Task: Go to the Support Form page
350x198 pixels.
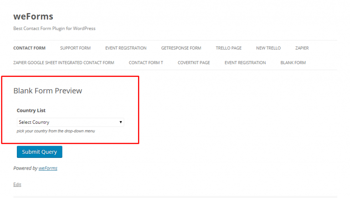Action: (75, 48)
